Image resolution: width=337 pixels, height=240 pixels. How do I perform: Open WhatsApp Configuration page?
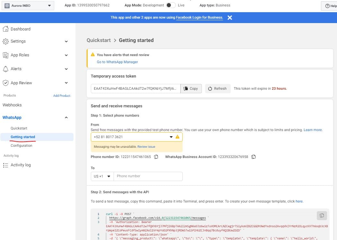click(22, 145)
